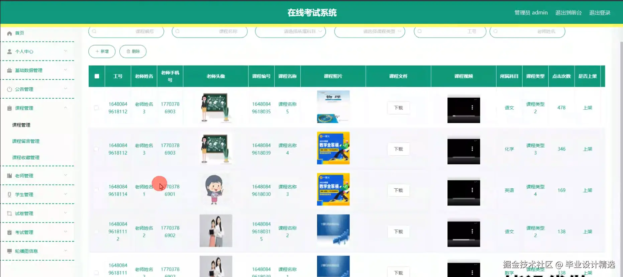
Task: Open video menu dots for 课程名称 4
Action: pyautogui.click(x=472, y=149)
